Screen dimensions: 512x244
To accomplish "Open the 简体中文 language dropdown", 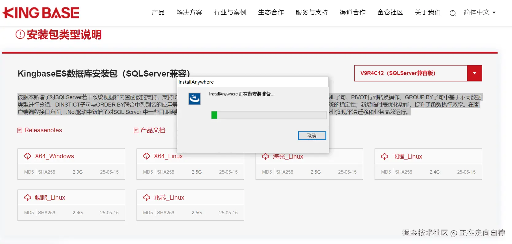I will (479, 12).
